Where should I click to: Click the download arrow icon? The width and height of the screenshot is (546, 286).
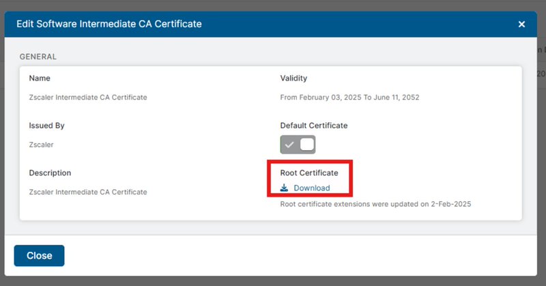[284, 188]
